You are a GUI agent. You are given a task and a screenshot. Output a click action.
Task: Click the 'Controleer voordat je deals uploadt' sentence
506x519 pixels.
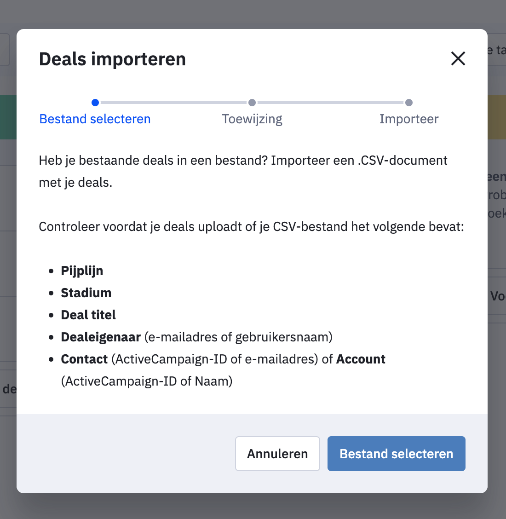pyautogui.click(x=252, y=227)
